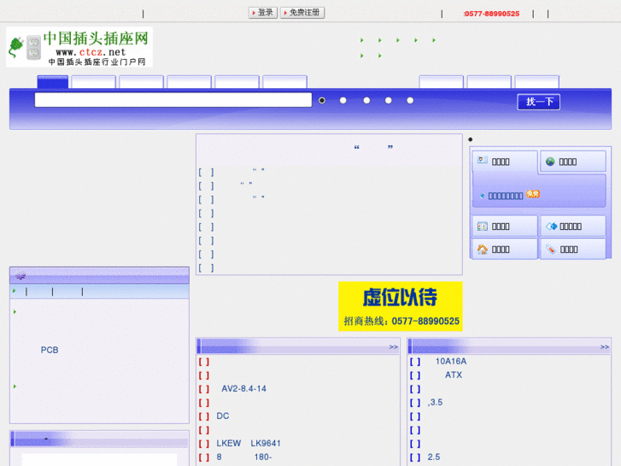Click the small blue icon beside the free badge link
The image size is (621, 466).
click(x=483, y=196)
